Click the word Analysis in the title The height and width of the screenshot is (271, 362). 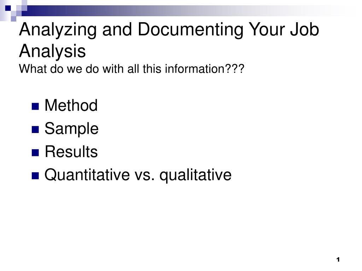[x=52, y=51]
